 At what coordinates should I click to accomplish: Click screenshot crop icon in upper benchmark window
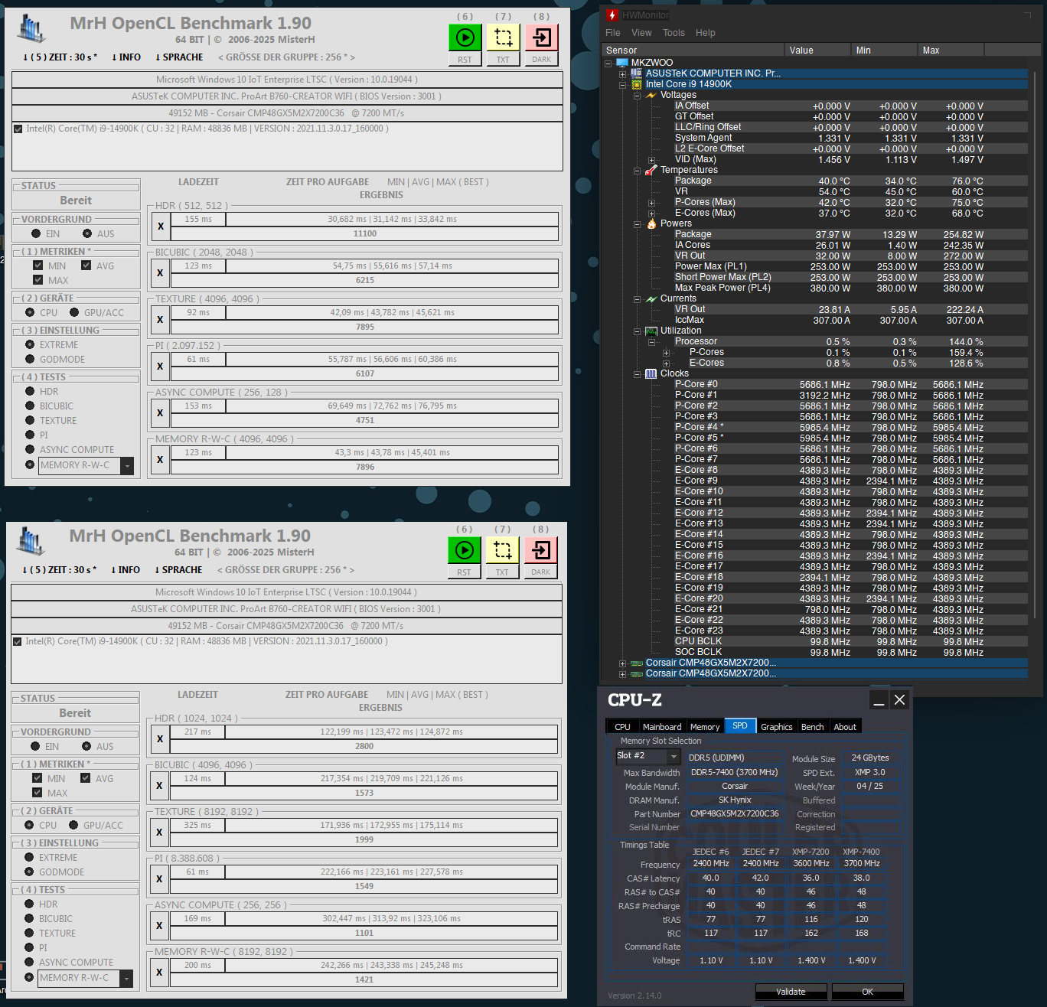coord(503,37)
